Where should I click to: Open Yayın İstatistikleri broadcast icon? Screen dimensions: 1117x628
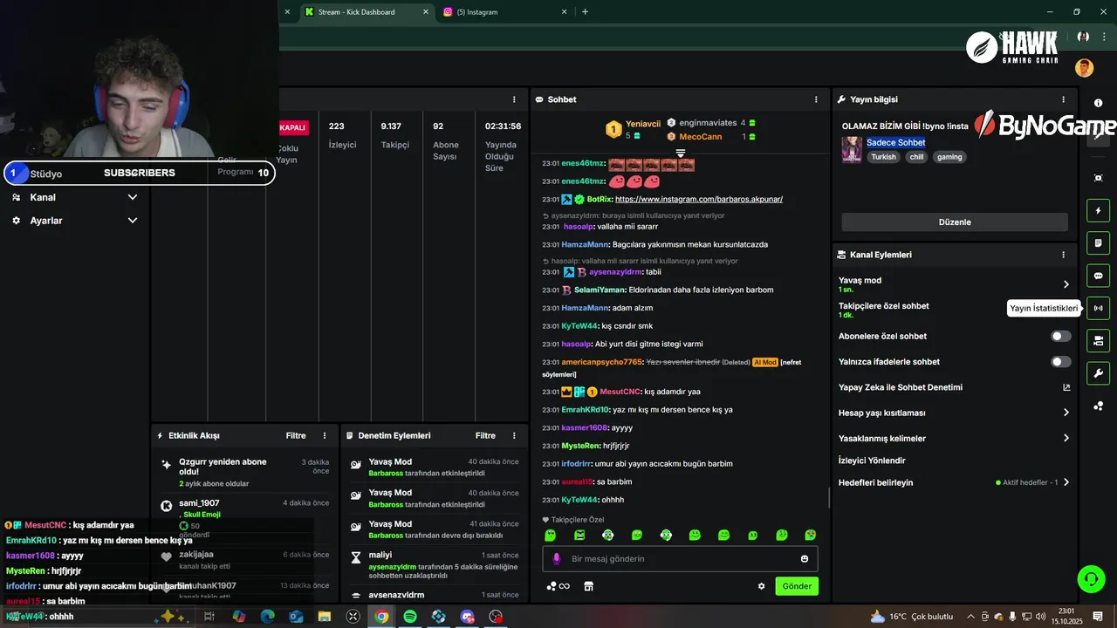coord(1098,308)
